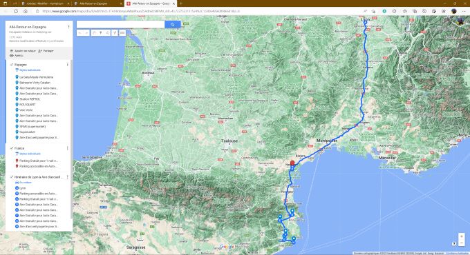Open the France layer options menu
This screenshot has height=255, width=470.
pyautogui.click(x=68, y=148)
